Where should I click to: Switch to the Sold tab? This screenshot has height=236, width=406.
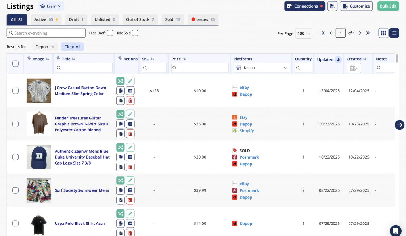172,19
